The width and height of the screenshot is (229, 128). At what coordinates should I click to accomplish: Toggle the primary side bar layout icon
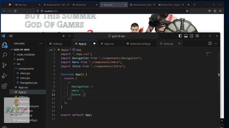click(x=180, y=36)
